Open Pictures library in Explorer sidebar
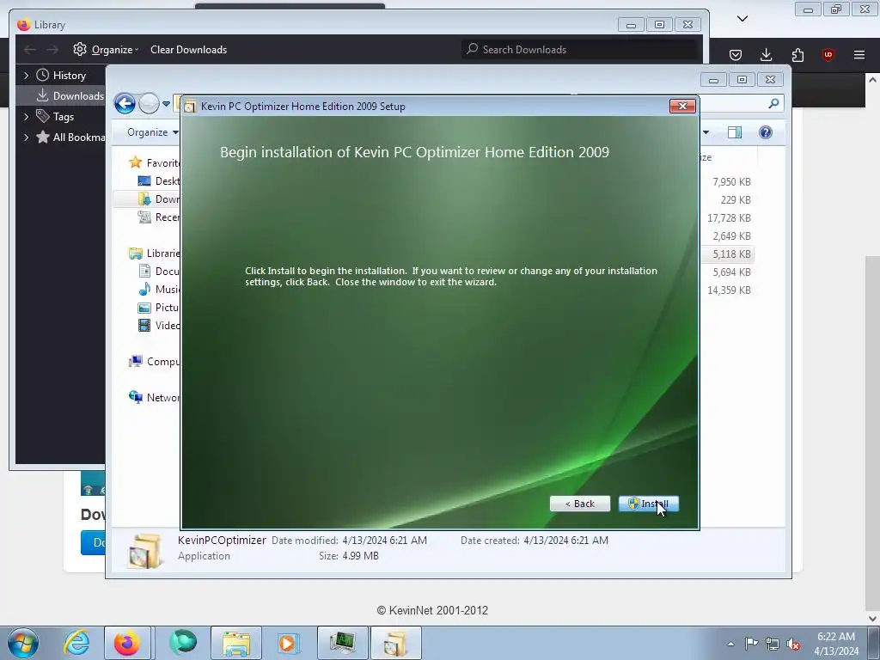Viewport: 880px width, 660px height. (159, 307)
